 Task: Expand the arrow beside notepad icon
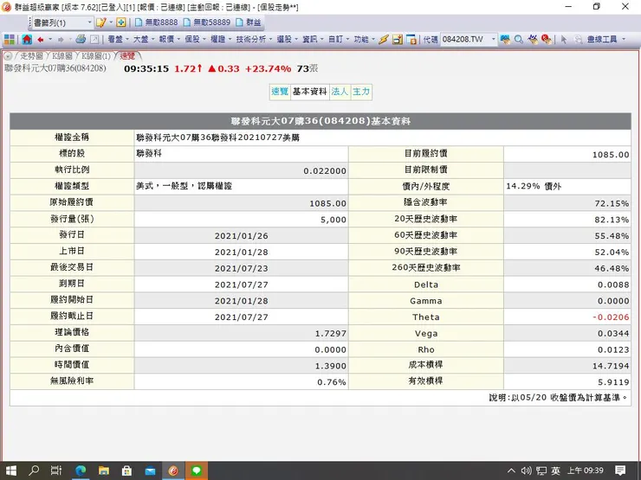point(111,22)
